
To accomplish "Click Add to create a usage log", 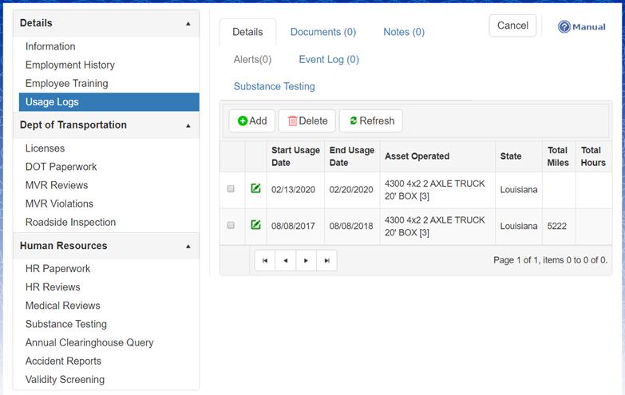I will click(251, 120).
